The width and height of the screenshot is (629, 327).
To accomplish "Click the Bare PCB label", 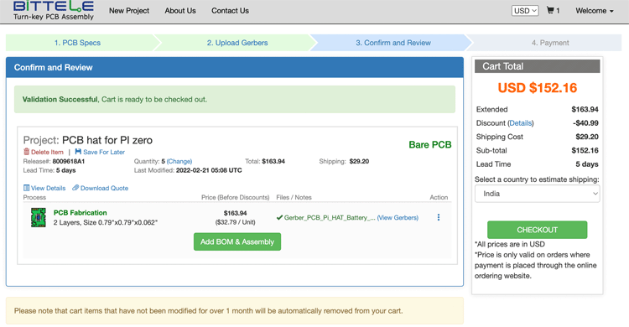I will (430, 145).
